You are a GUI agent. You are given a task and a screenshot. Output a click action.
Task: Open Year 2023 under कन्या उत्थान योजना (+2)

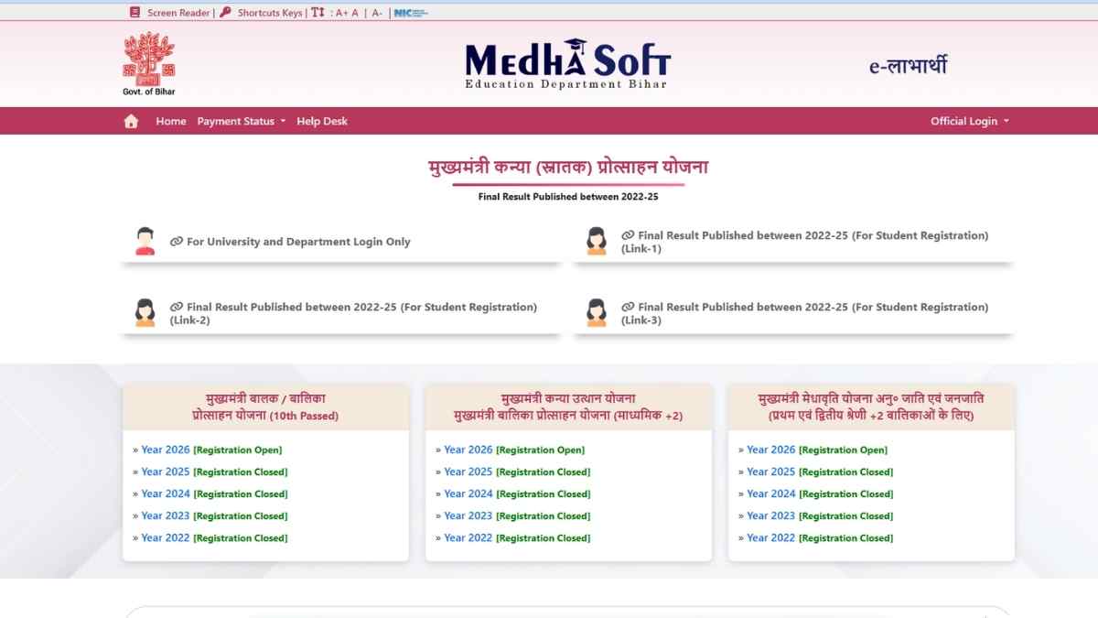pyautogui.click(x=468, y=515)
